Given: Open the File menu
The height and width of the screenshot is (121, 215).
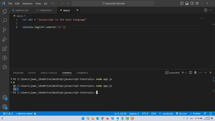Looking at the screenshot, I should tap(10, 3).
